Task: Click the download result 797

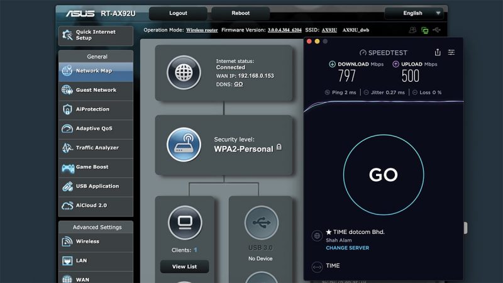Action: click(347, 76)
